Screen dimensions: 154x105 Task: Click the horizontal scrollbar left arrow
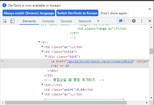click(2, 103)
